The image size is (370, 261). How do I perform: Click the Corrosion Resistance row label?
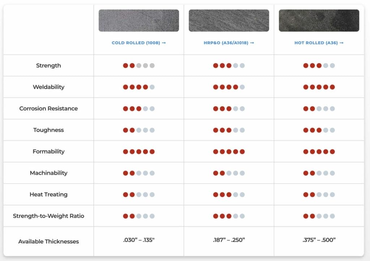pos(48,109)
